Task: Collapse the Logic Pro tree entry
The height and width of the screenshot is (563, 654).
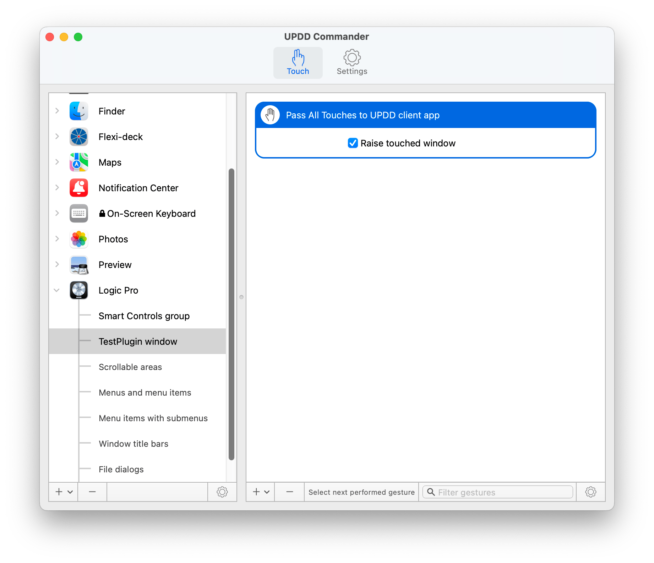Action: tap(57, 290)
